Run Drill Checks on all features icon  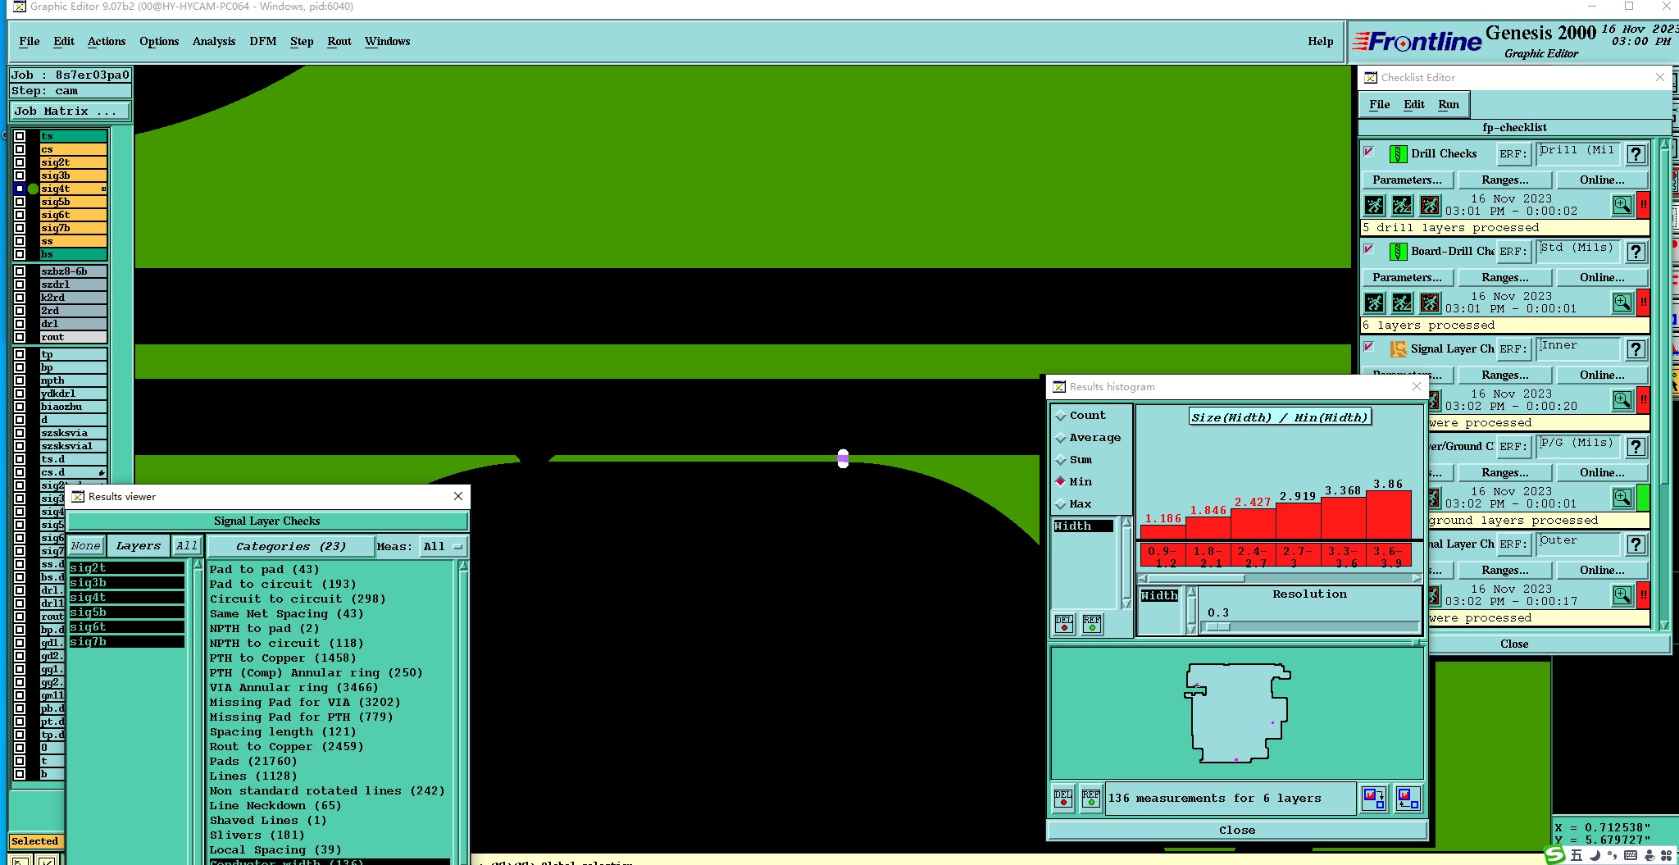click(1375, 205)
